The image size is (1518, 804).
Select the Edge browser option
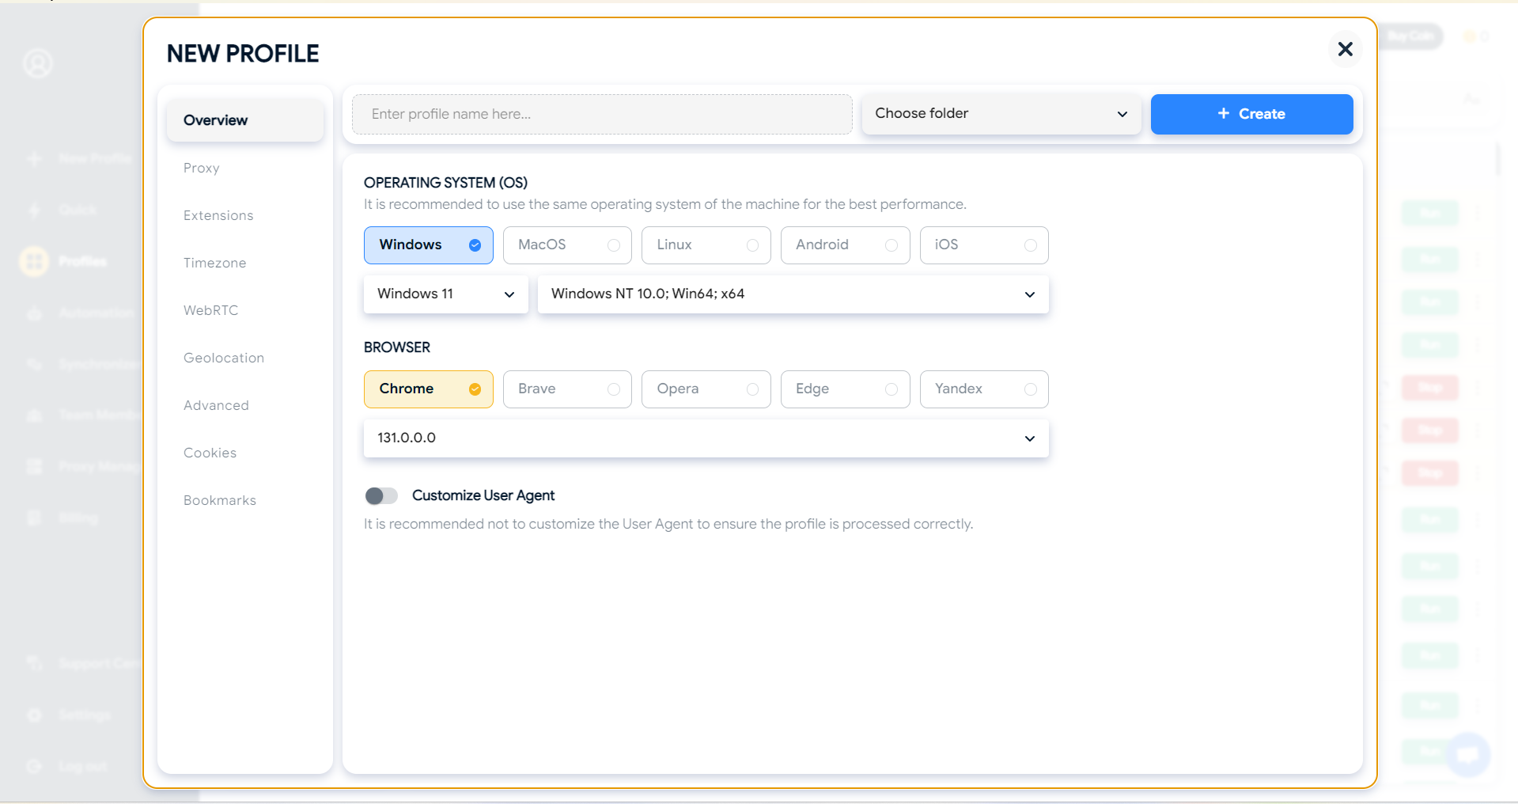[x=845, y=389]
